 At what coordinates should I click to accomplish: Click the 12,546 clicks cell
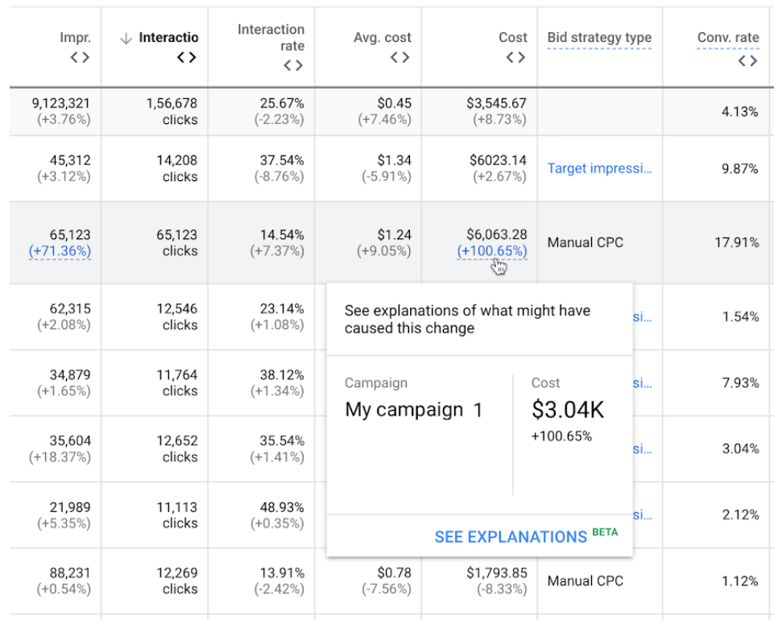(176, 316)
